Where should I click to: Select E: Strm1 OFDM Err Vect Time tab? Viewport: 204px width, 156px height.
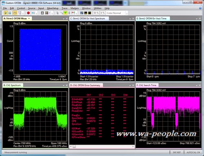tap(153, 18)
